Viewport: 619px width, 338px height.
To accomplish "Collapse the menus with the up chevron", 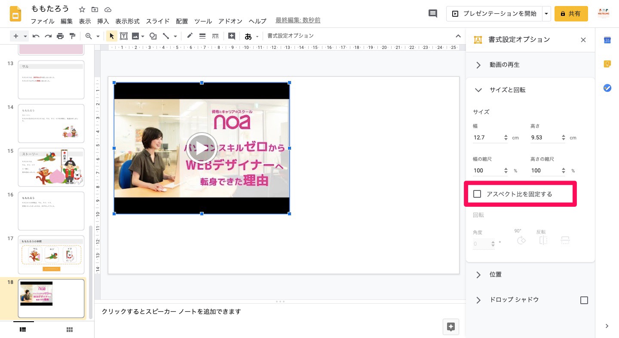I will pos(458,36).
